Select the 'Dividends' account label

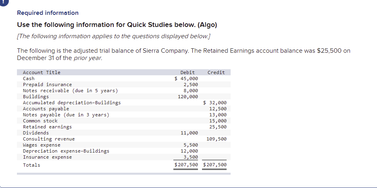click(x=36, y=133)
